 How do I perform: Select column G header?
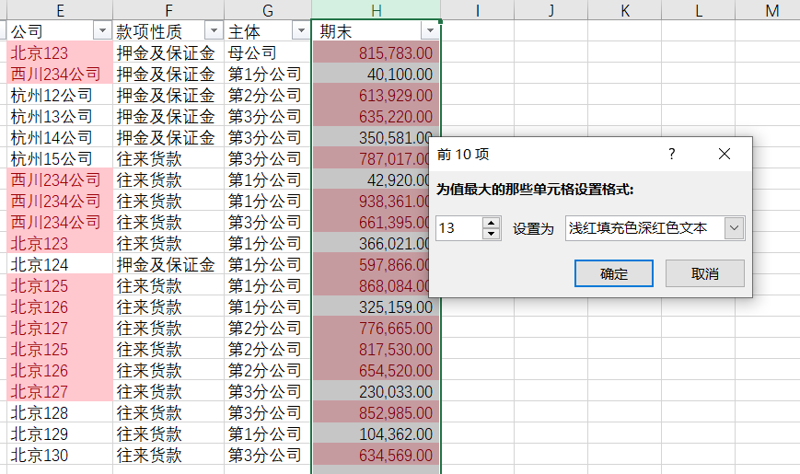pyautogui.click(x=268, y=10)
